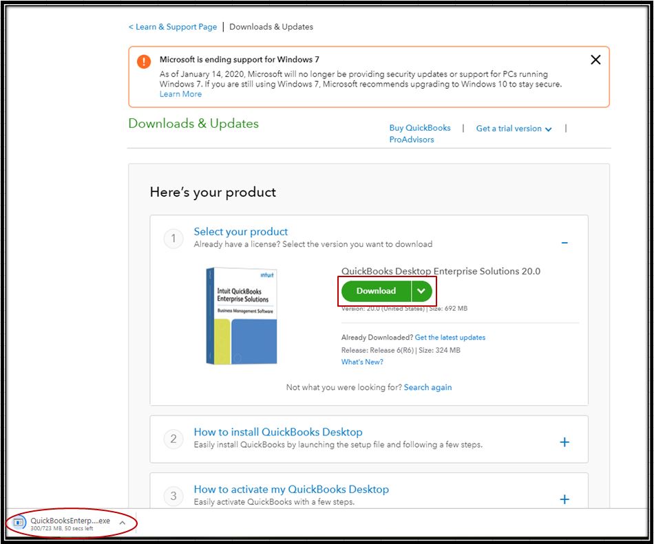Dismiss the Windows 7 support notice
Viewport: 654px width, 544px height.
pyautogui.click(x=596, y=60)
